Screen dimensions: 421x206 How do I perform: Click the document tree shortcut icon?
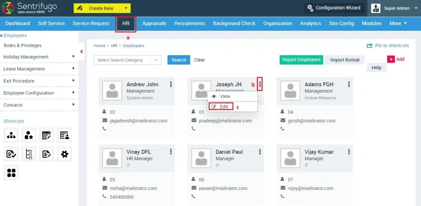[29, 154]
